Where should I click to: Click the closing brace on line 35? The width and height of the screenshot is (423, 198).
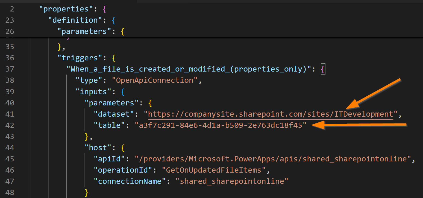click(59, 46)
